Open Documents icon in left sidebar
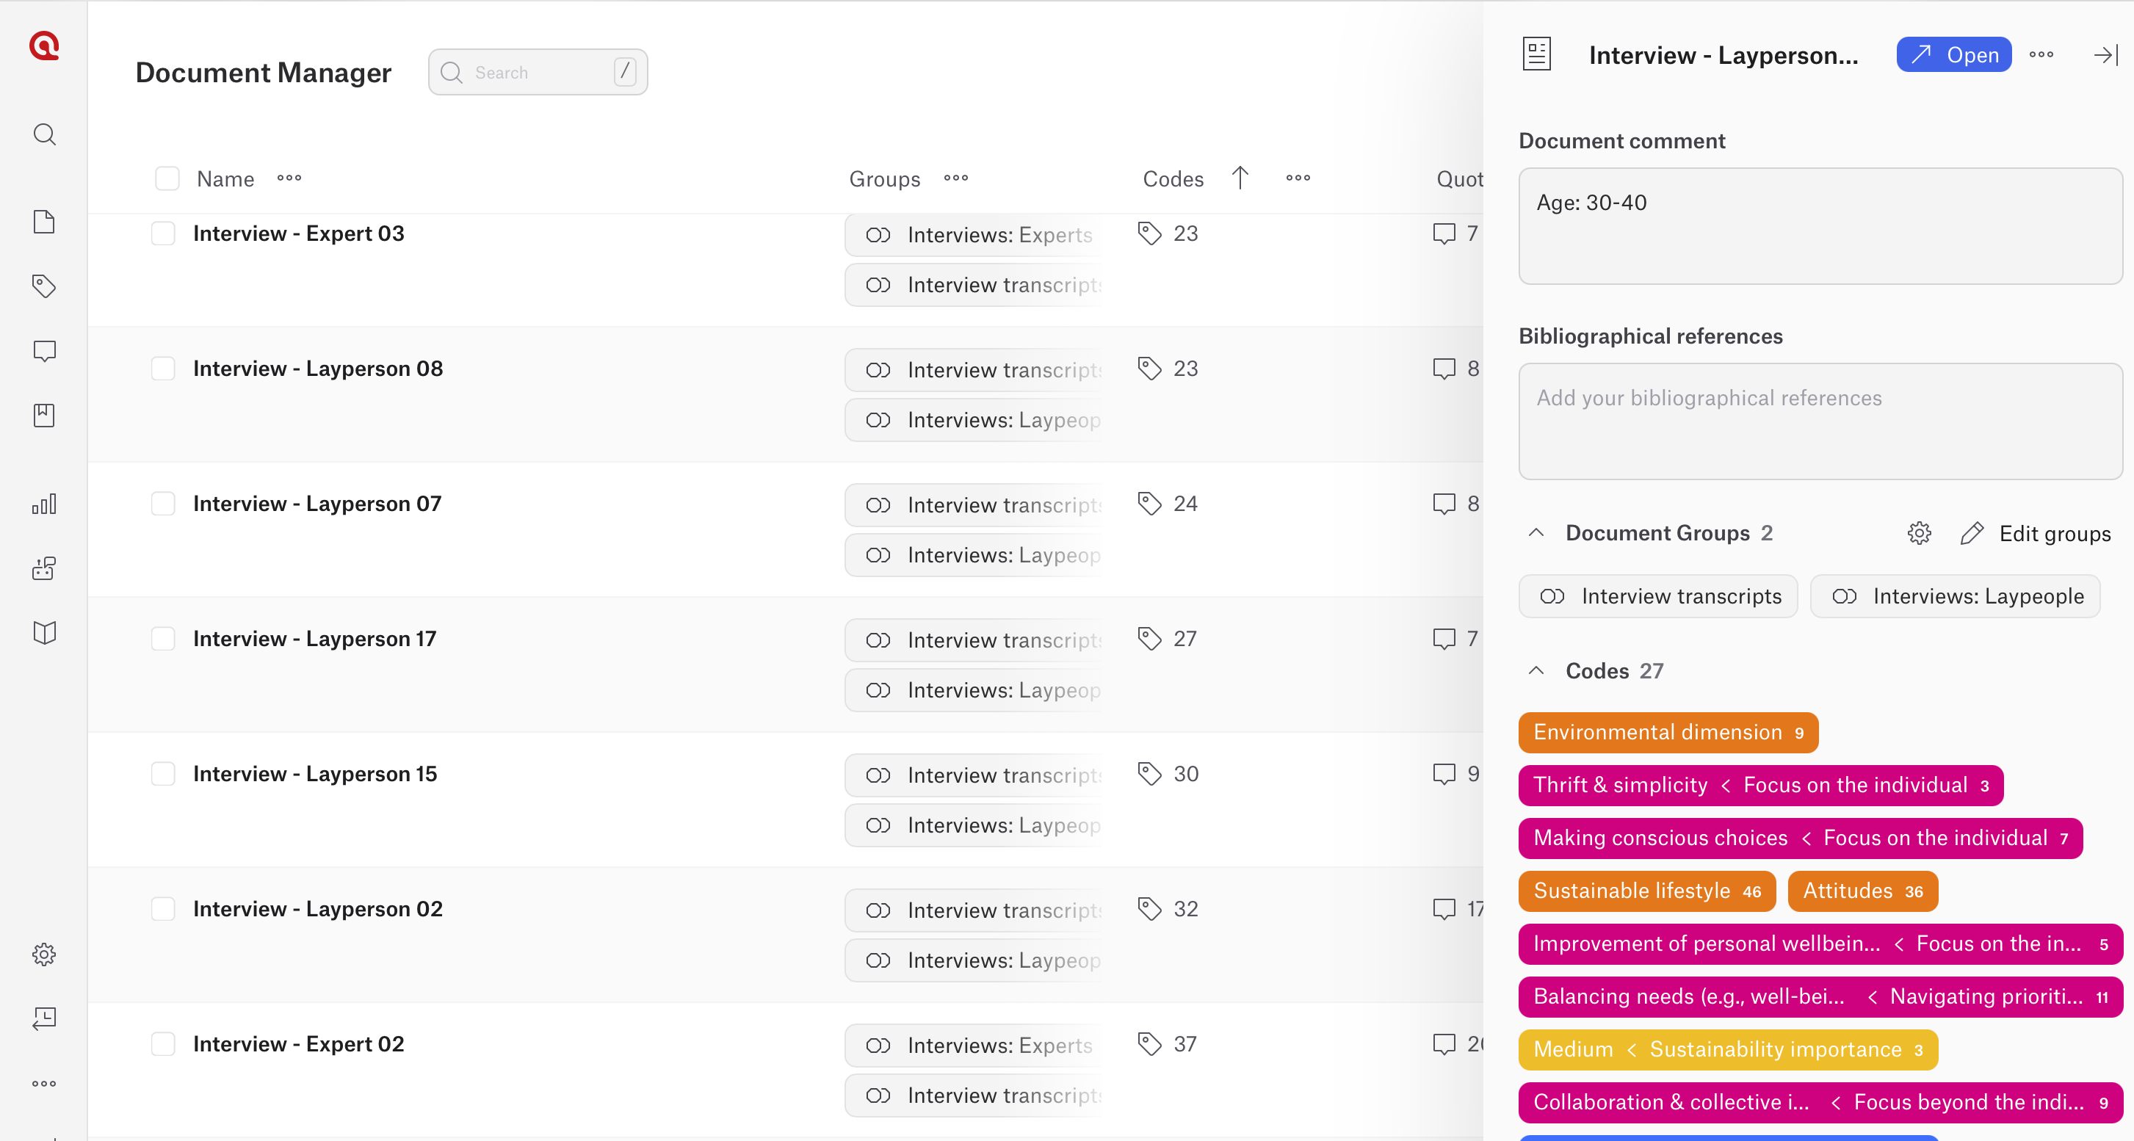This screenshot has width=2134, height=1141. [x=44, y=222]
